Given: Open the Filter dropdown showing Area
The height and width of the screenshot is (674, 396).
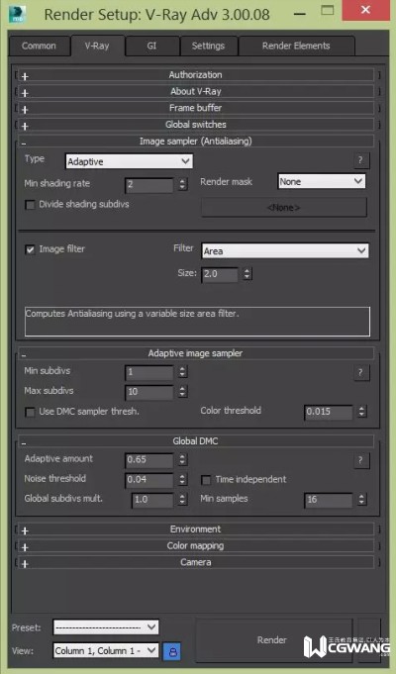Looking at the screenshot, I should pos(285,251).
